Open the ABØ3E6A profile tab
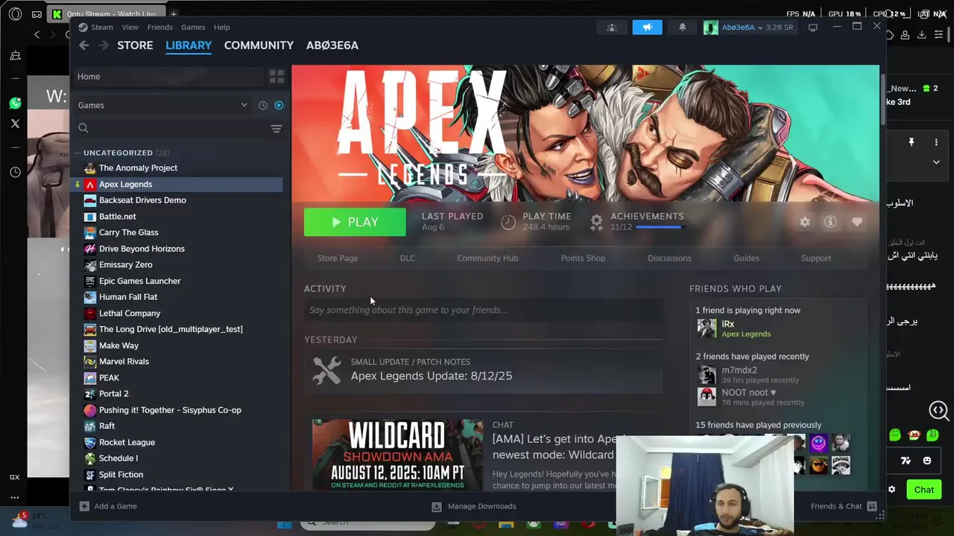The image size is (954, 536). point(332,45)
